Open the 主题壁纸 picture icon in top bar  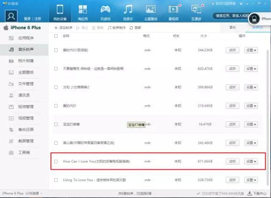click(151, 12)
